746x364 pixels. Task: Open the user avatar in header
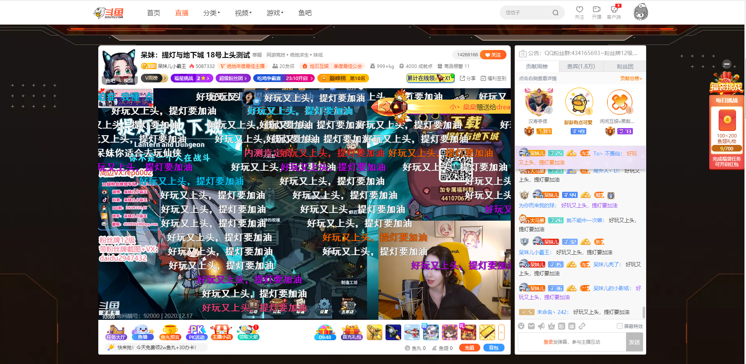[641, 12]
